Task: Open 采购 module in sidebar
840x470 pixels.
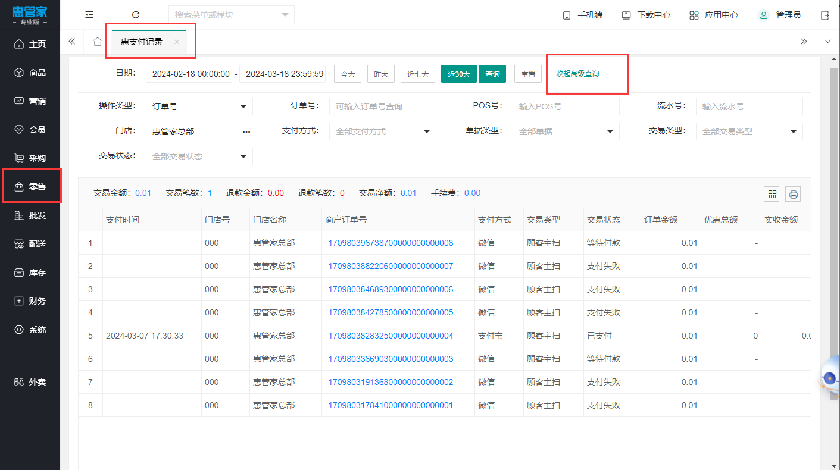Action: pos(30,158)
